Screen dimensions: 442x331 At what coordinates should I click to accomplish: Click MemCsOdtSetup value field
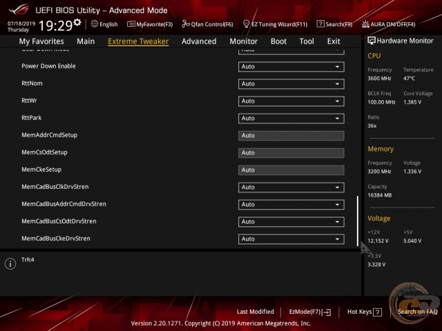pyautogui.click(x=291, y=153)
